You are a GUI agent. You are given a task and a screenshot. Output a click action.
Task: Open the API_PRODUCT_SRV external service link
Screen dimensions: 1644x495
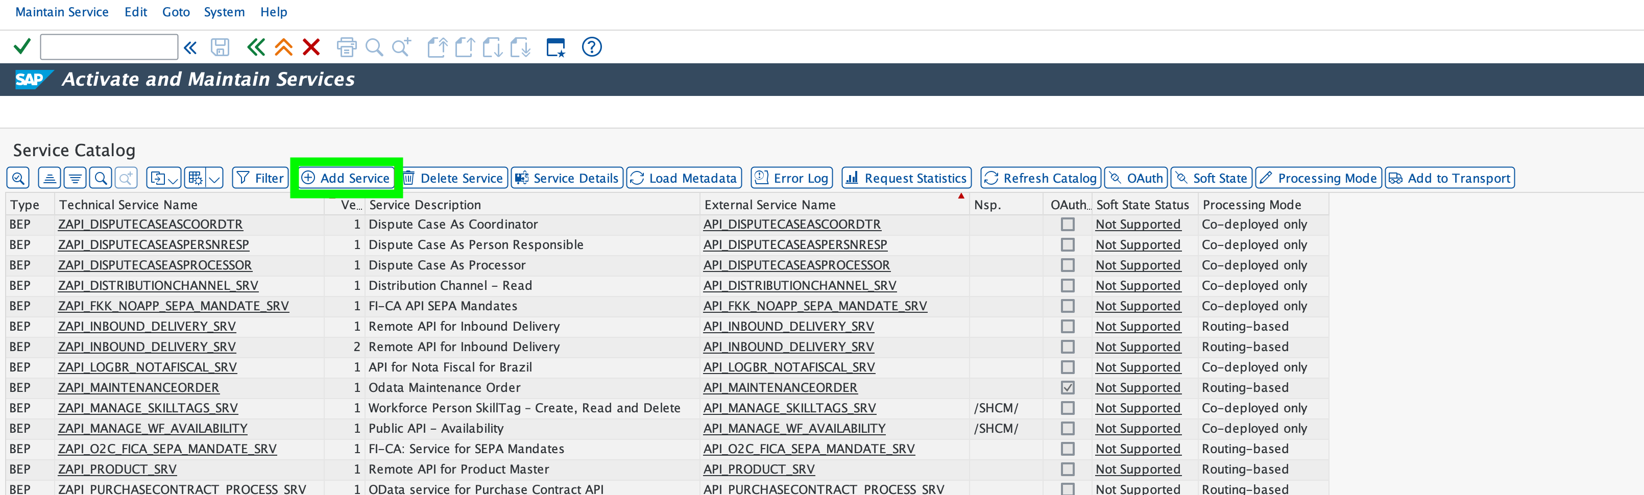(759, 469)
